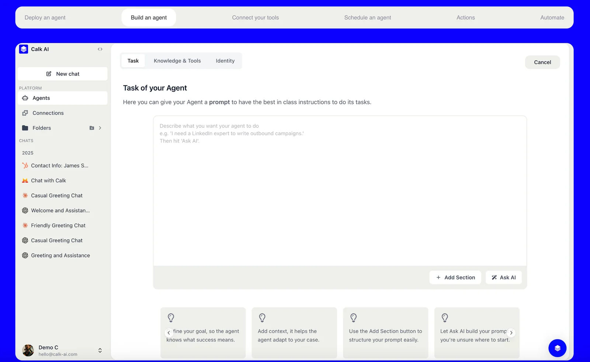Go to Agents in the platform menu

[41, 98]
